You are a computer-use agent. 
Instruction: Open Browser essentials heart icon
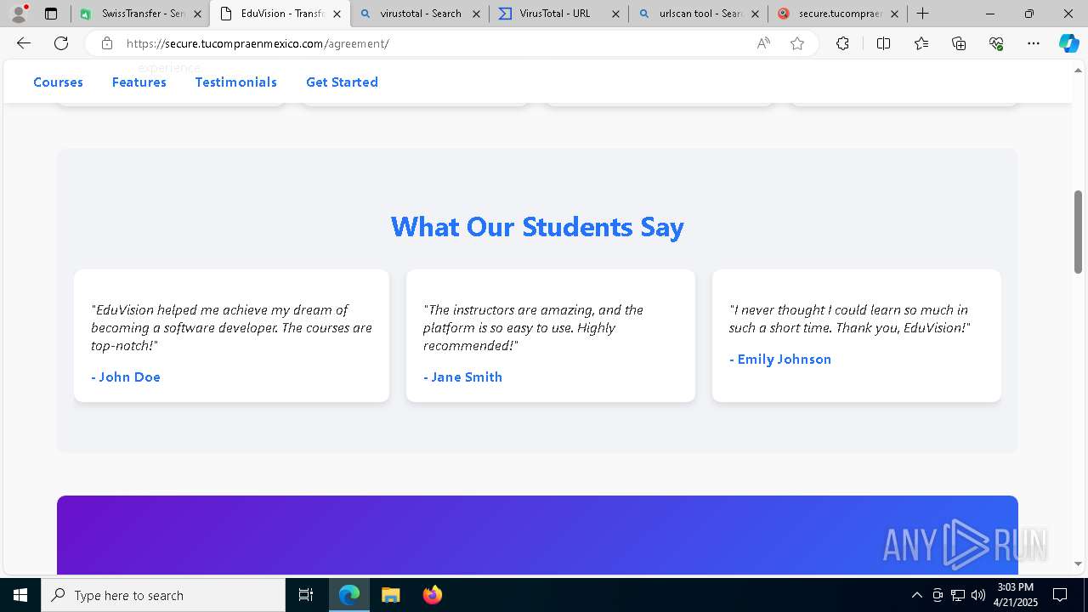coord(996,43)
